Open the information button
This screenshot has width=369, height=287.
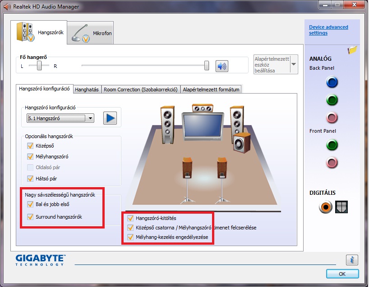(352, 260)
